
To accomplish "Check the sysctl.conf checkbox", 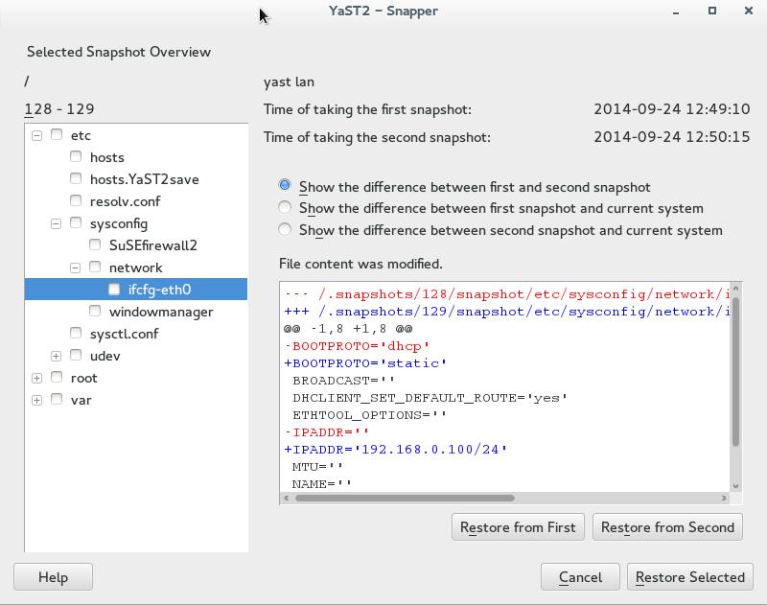I will [x=76, y=333].
